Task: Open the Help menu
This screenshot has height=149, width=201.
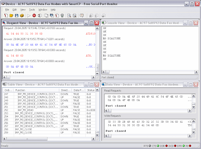Action: [53, 10]
